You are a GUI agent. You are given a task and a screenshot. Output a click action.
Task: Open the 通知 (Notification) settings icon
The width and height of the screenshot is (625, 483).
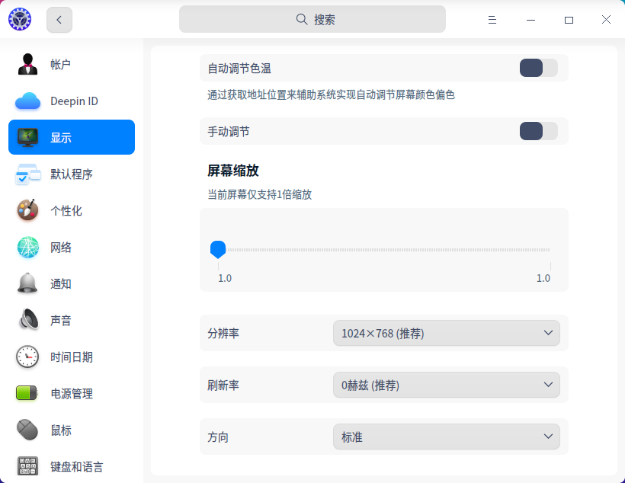27,283
